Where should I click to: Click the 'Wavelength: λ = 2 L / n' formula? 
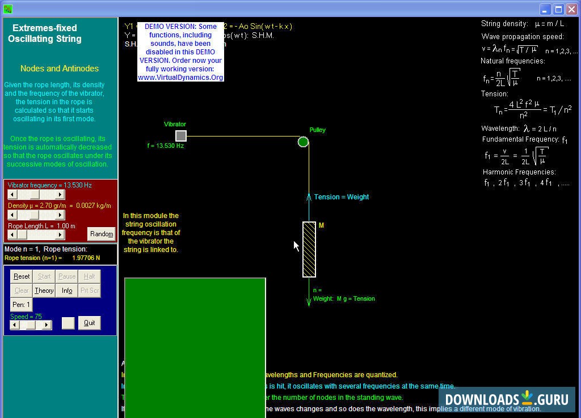pos(519,129)
